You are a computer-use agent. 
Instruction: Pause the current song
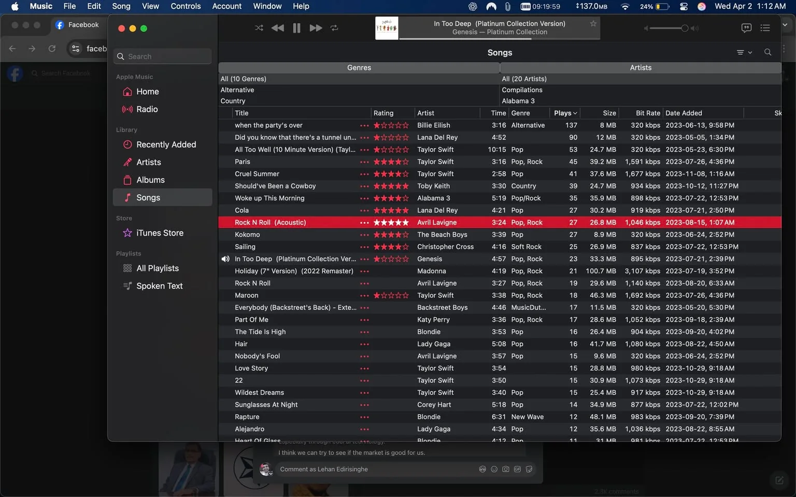[x=296, y=28]
